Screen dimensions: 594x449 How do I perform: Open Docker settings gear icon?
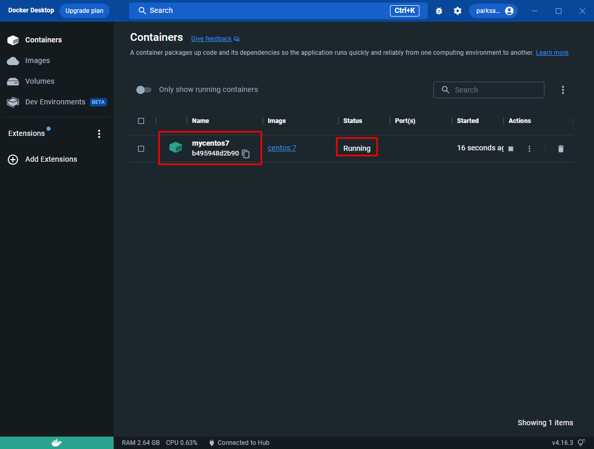click(x=458, y=11)
